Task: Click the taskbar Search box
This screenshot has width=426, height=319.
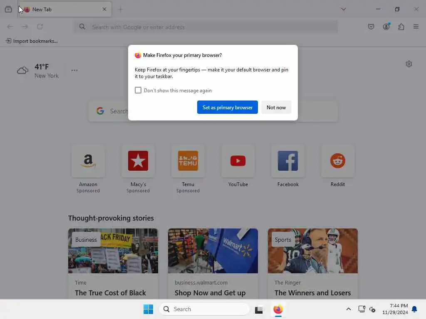Action: 204,309
